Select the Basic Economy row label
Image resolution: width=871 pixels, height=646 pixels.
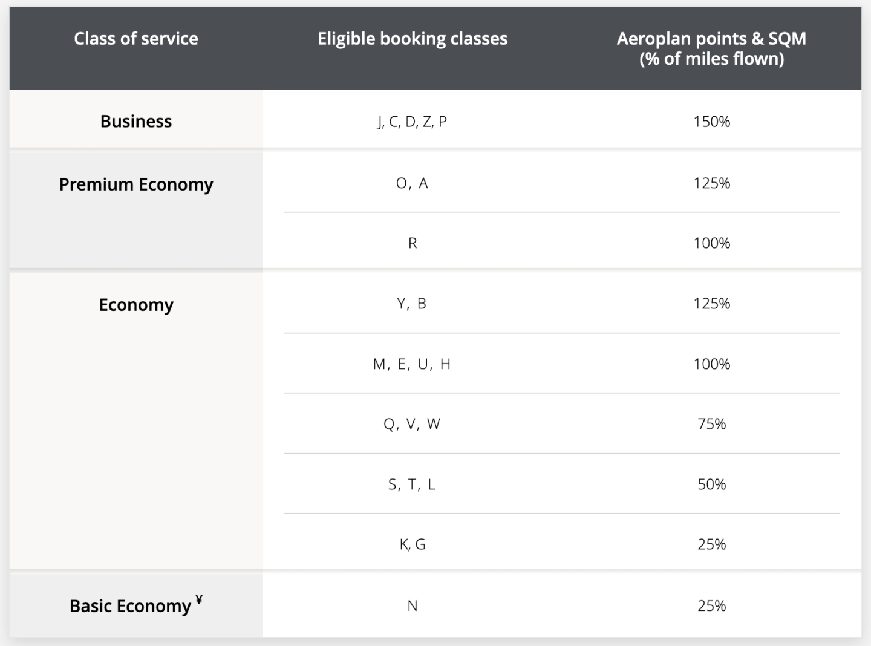click(x=130, y=606)
